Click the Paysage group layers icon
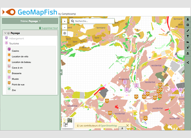 (9, 33)
